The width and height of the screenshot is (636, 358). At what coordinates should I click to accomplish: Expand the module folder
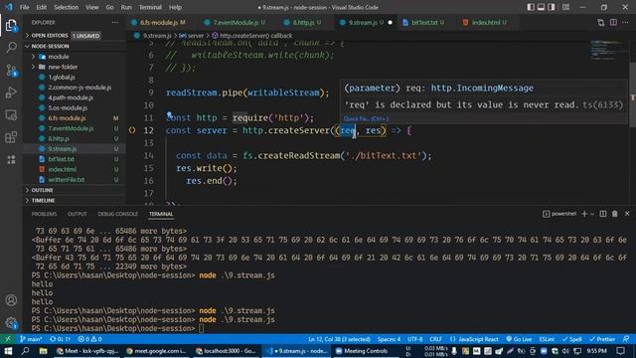point(75,57)
